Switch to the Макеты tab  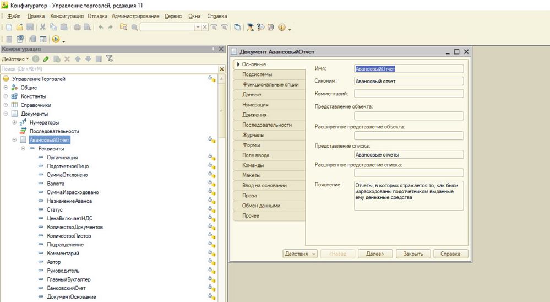coord(269,175)
